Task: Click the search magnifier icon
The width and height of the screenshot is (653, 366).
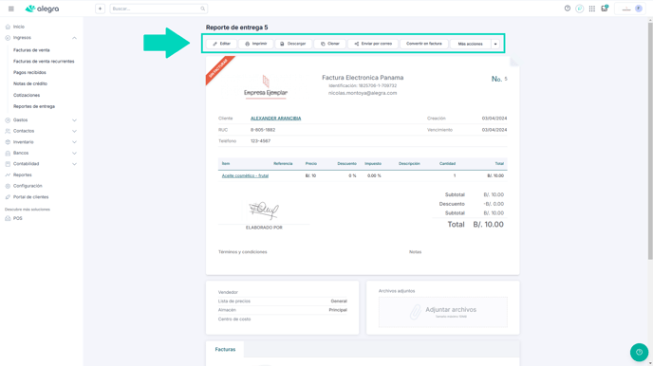Action: click(x=202, y=9)
